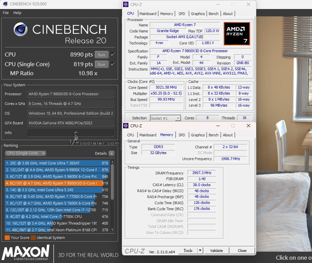Close the lower CPU-Z window
This screenshot has width=312, height=263.
(x=248, y=126)
